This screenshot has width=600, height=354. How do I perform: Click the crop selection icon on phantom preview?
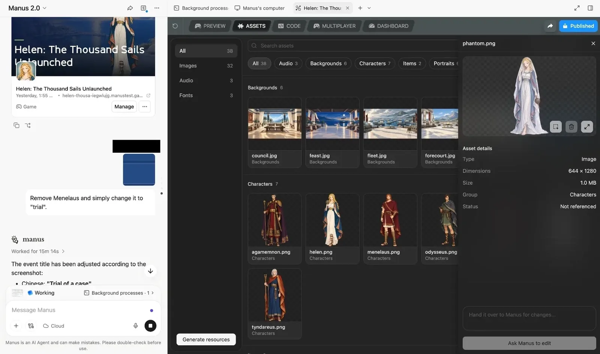tap(556, 126)
